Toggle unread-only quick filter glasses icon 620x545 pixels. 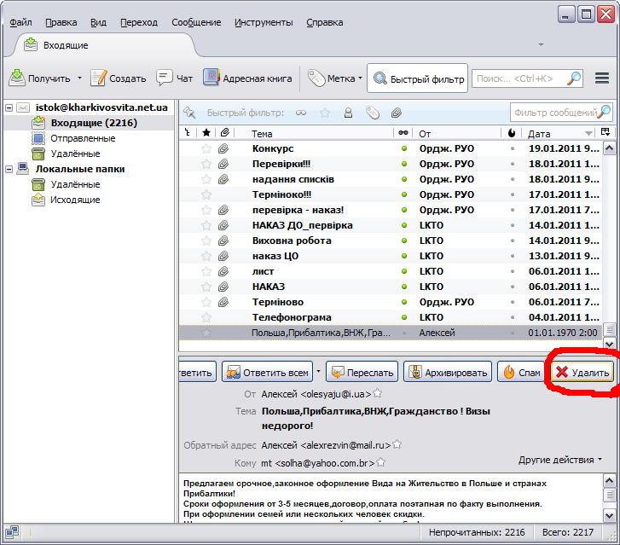tap(301, 113)
